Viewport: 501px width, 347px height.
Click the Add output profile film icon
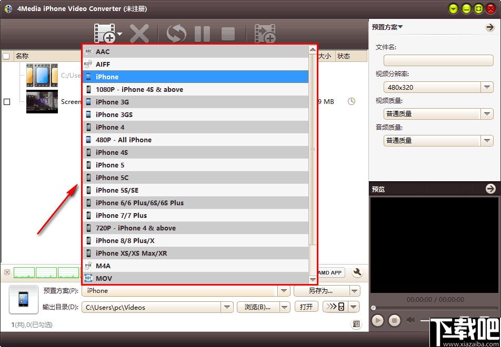[x=265, y=33]
